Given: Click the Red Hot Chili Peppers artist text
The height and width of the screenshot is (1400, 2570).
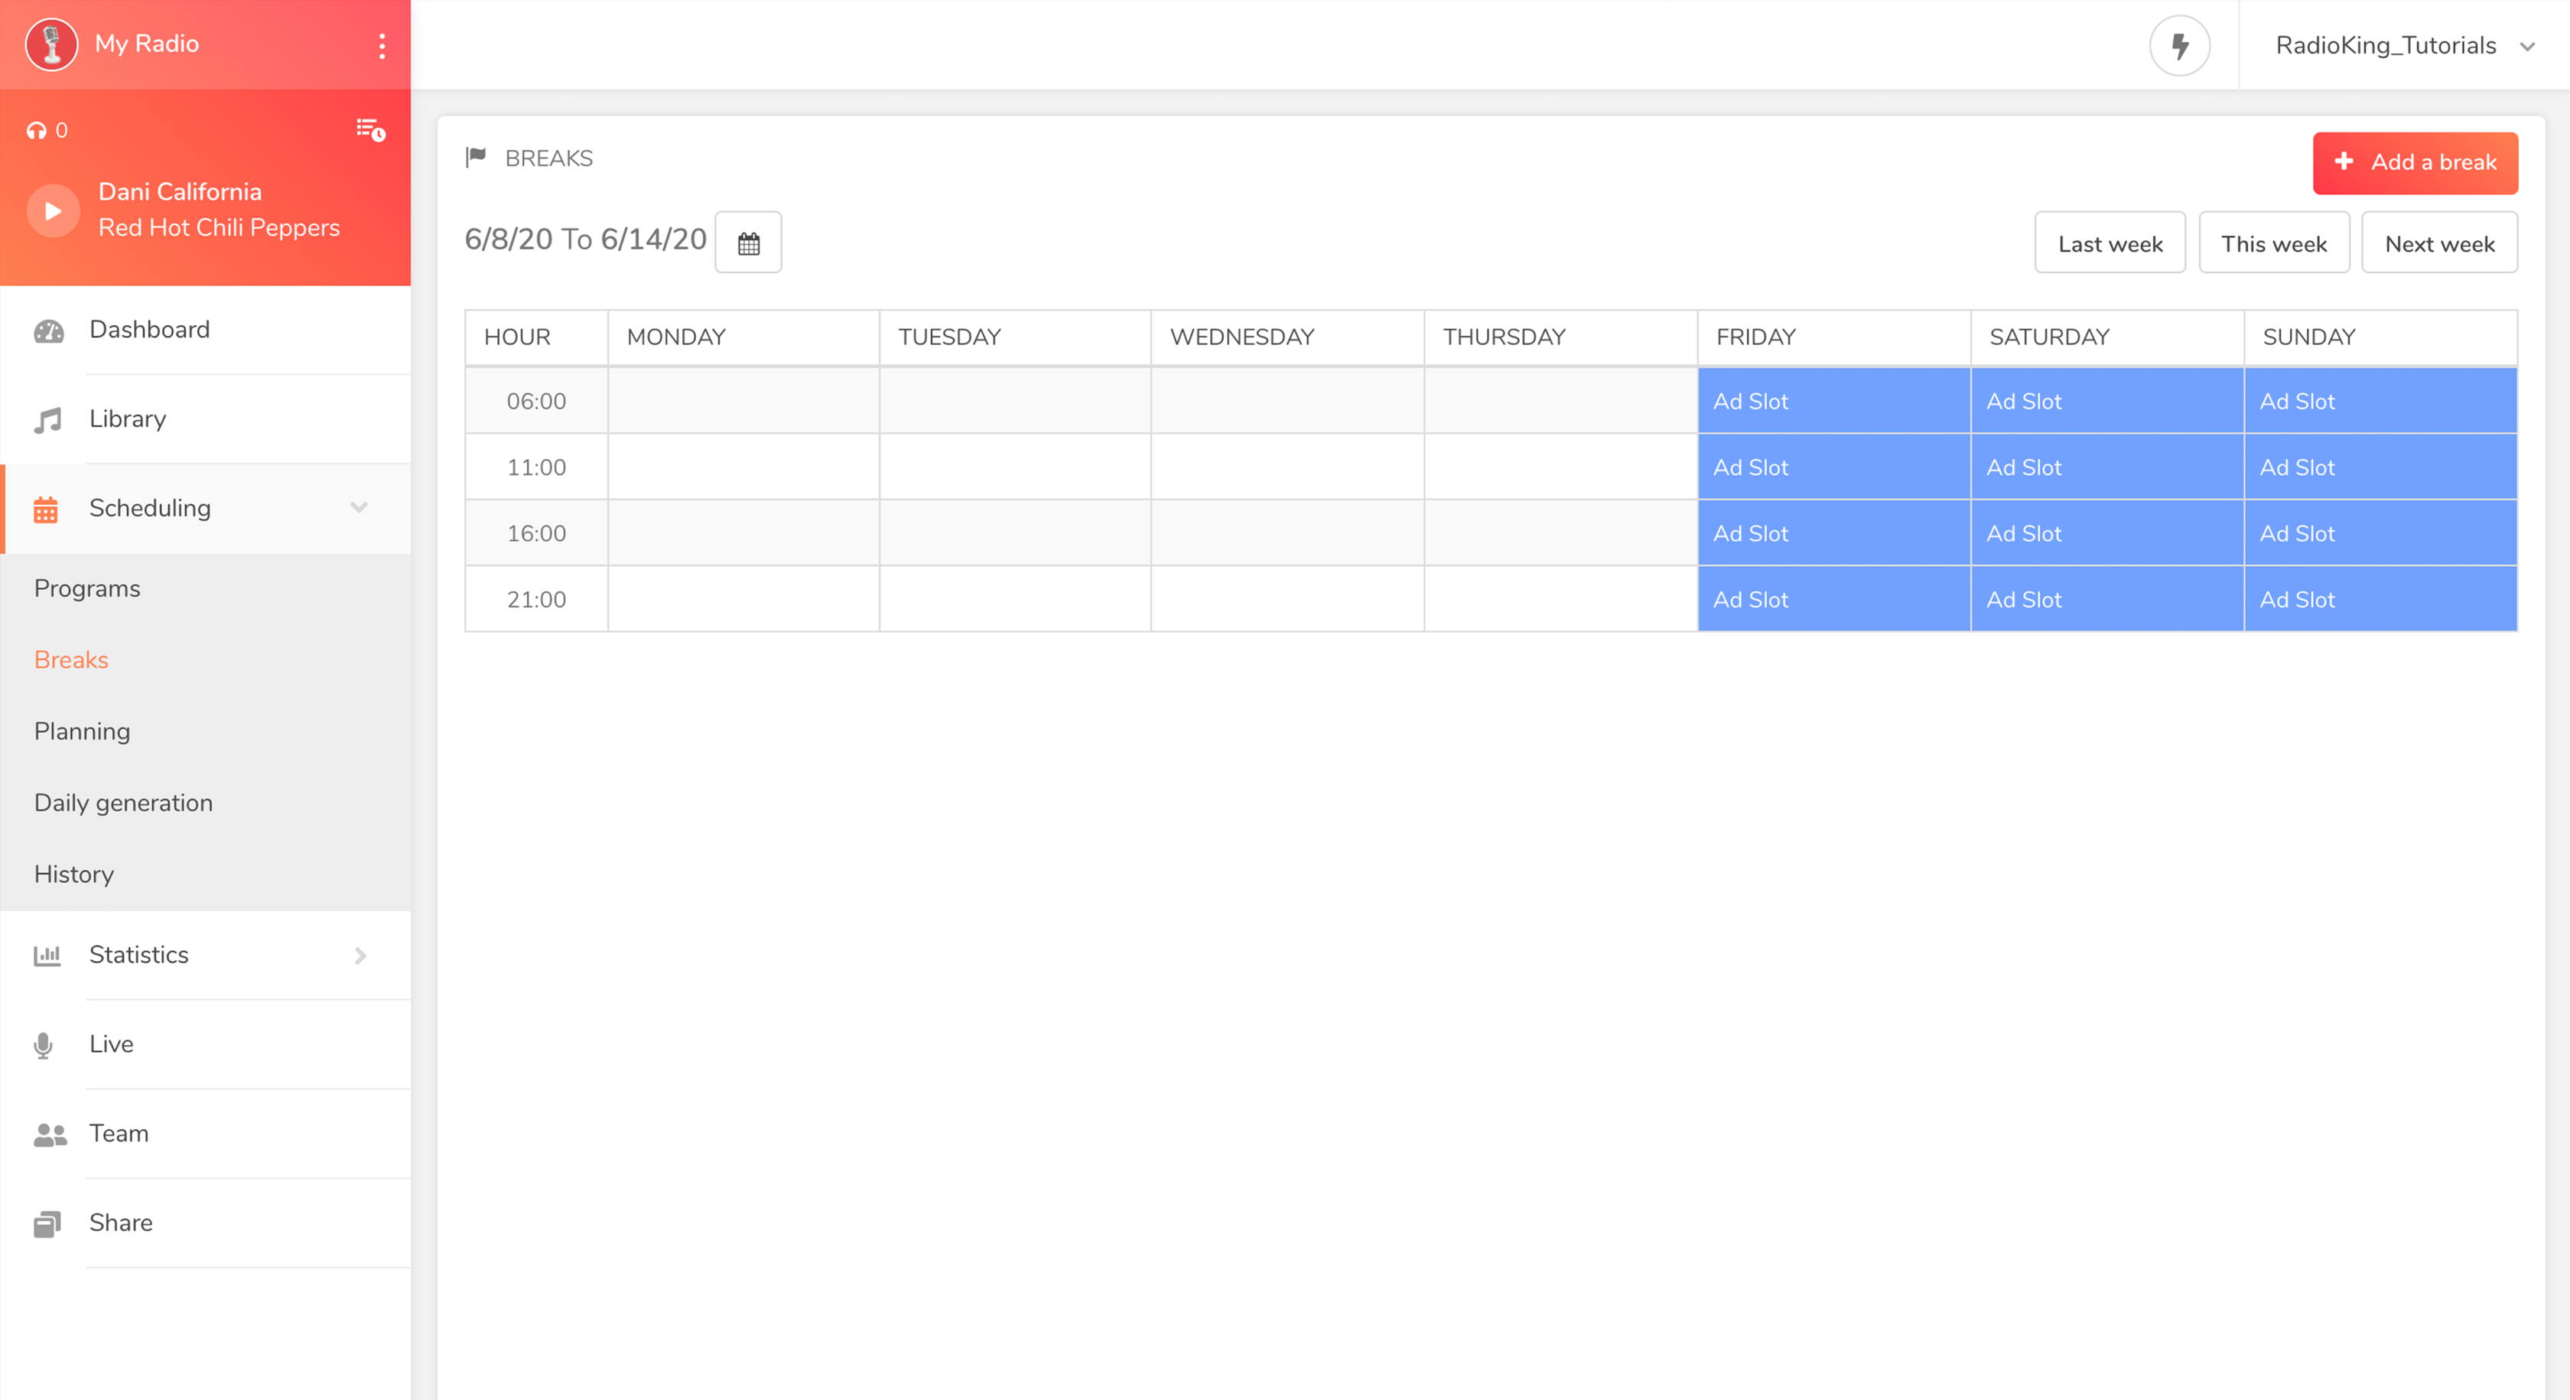Looking at the screenshot, I should tap(219, 227).
